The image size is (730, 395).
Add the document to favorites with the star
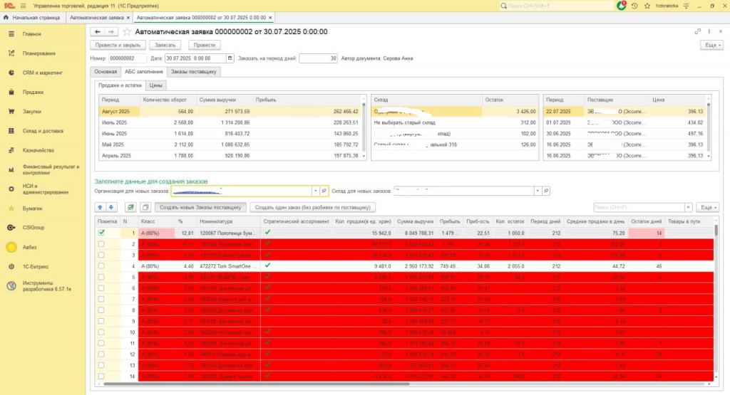[x=128, y=31]
